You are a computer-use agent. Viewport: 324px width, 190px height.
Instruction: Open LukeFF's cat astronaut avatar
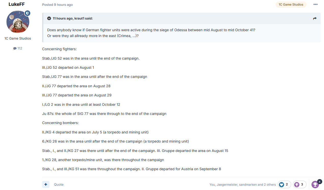coord(18,22)
